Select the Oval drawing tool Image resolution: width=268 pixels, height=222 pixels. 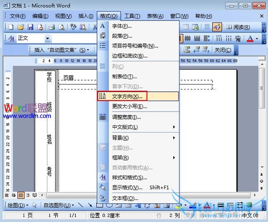109,205
